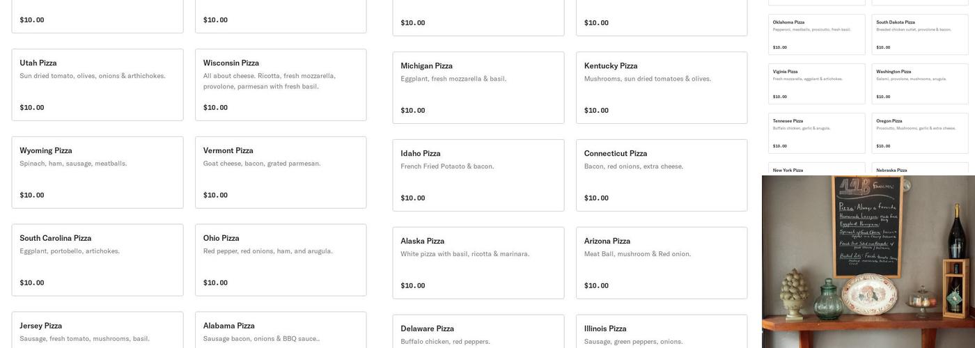Click the small Oklahoma Pizza card
Screen dimensions: 975x348
[817, 35]
